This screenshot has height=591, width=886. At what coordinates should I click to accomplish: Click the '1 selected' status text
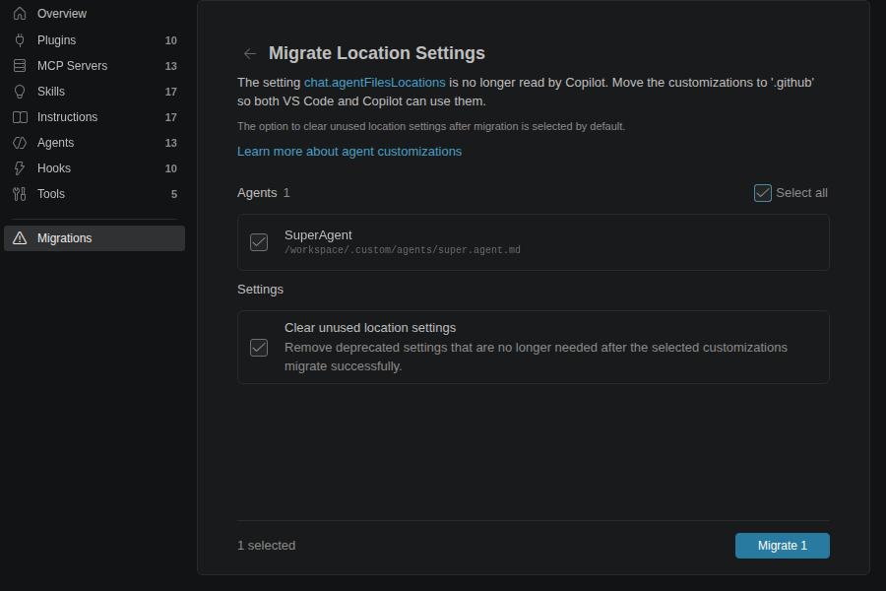tap(266, 546)
